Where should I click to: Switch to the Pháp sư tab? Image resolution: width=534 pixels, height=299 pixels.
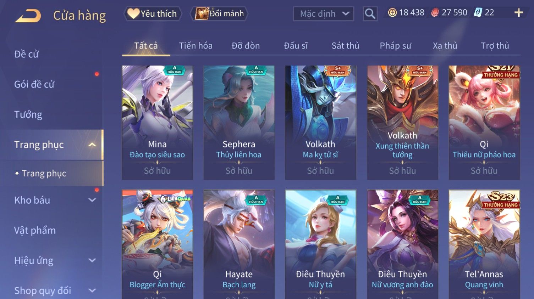(395, 46)
